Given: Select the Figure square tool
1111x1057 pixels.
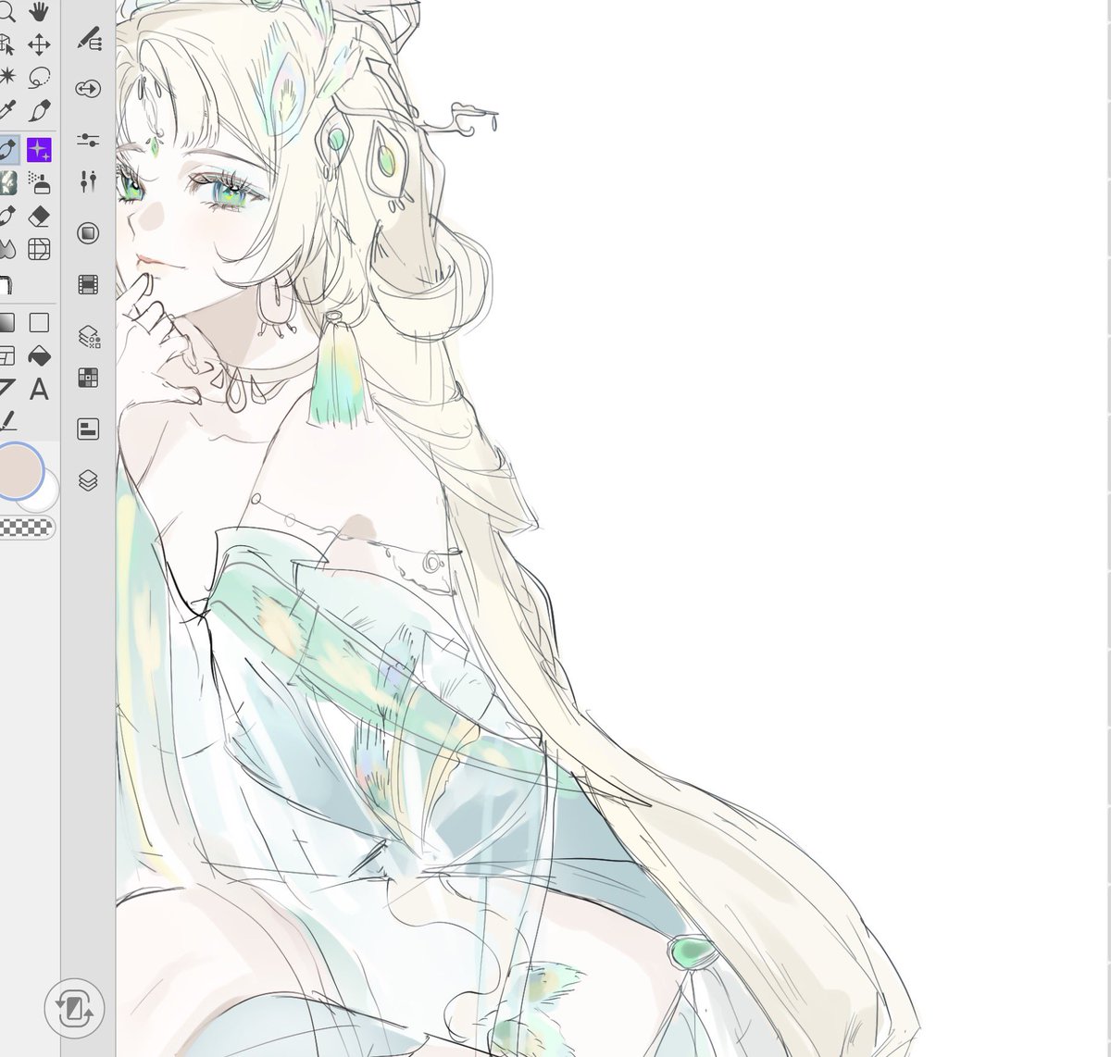Looking at the screenshot, I should [39, 322].
